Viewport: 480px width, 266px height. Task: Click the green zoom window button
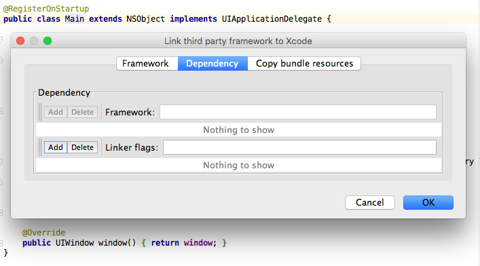48,41
